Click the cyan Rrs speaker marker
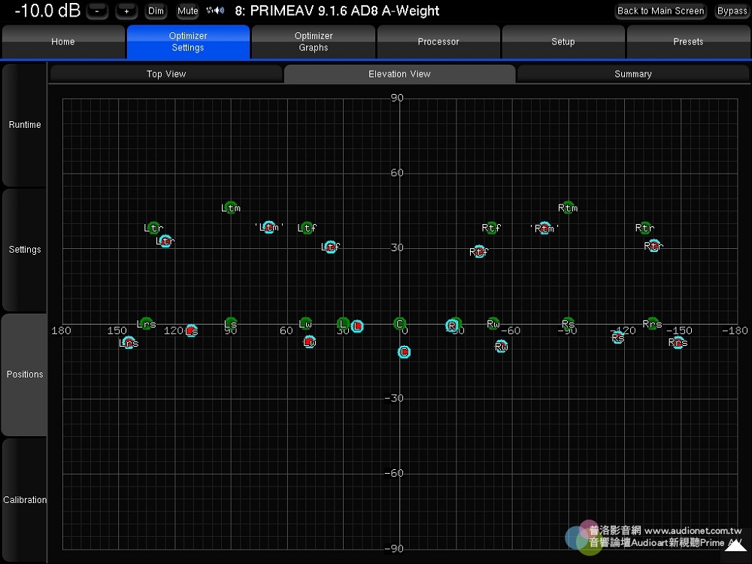752x564 pixels. click(678, 343)
